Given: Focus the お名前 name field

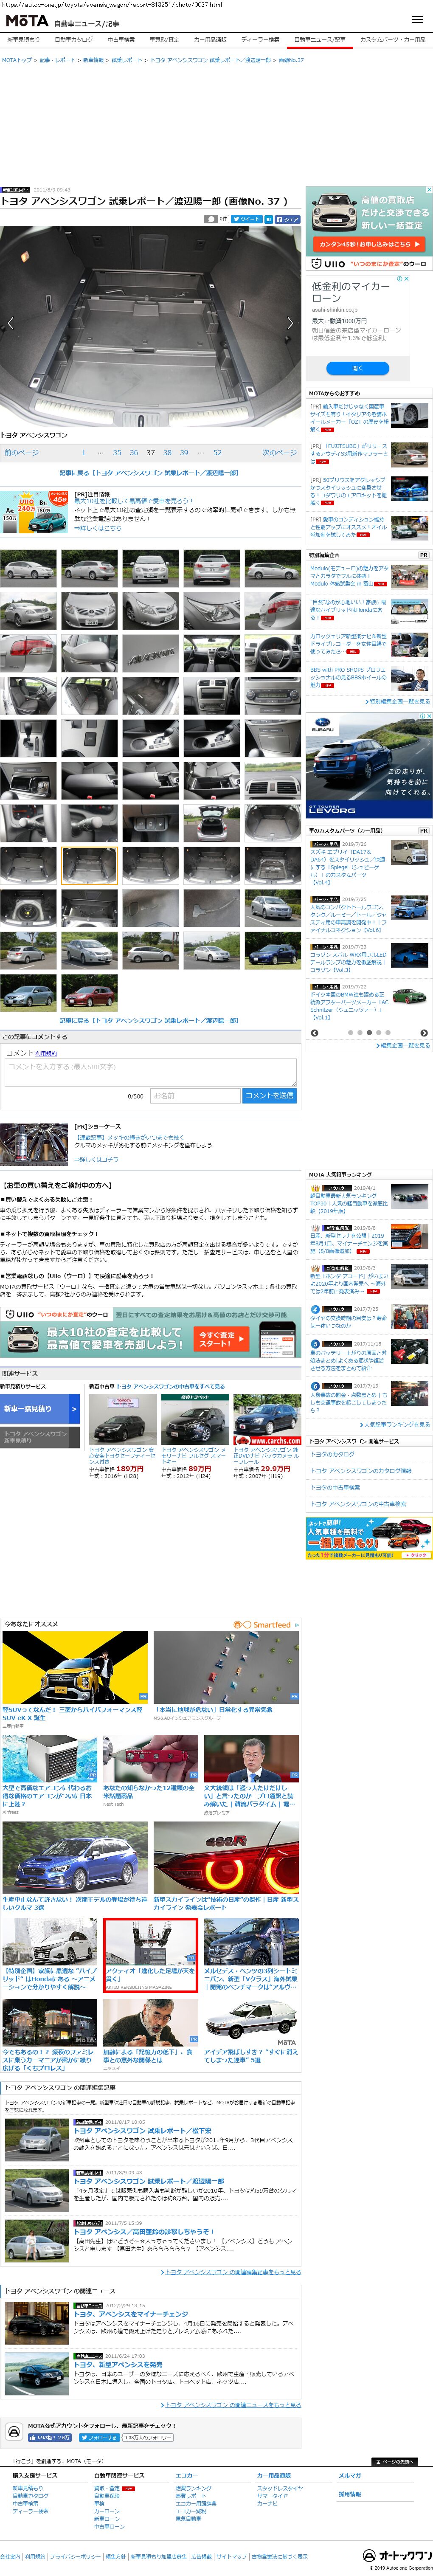Looking at the screenshot, I should [194, 1096].
